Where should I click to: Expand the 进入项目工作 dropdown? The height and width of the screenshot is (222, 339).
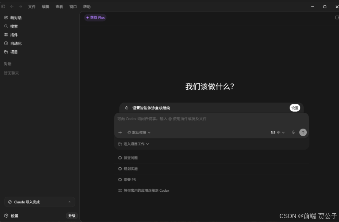point(133,144)
